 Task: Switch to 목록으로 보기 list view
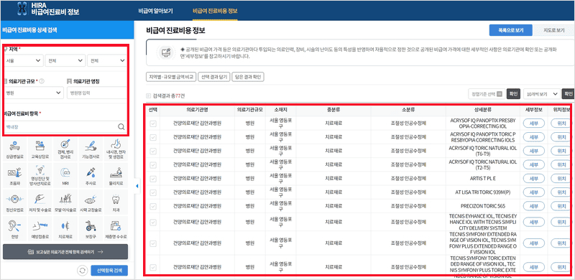pyautogui.click(x=510, y=30)
